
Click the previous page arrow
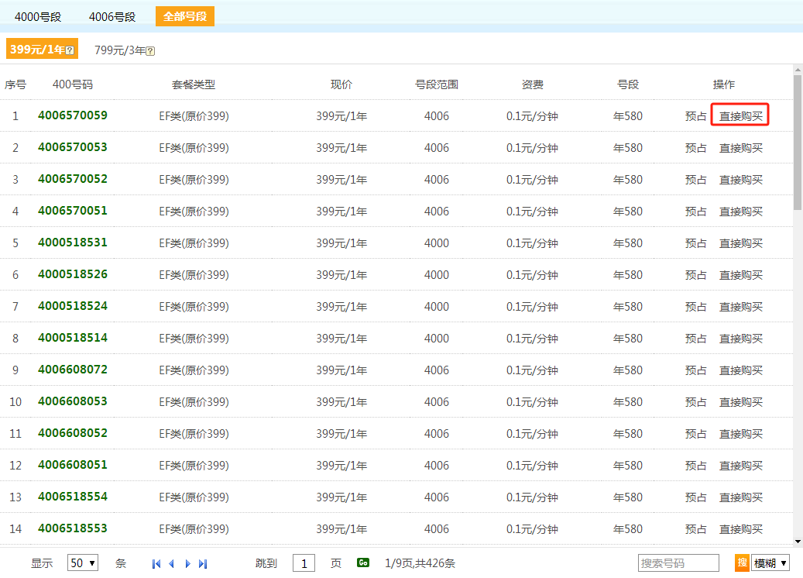point(171,564)
